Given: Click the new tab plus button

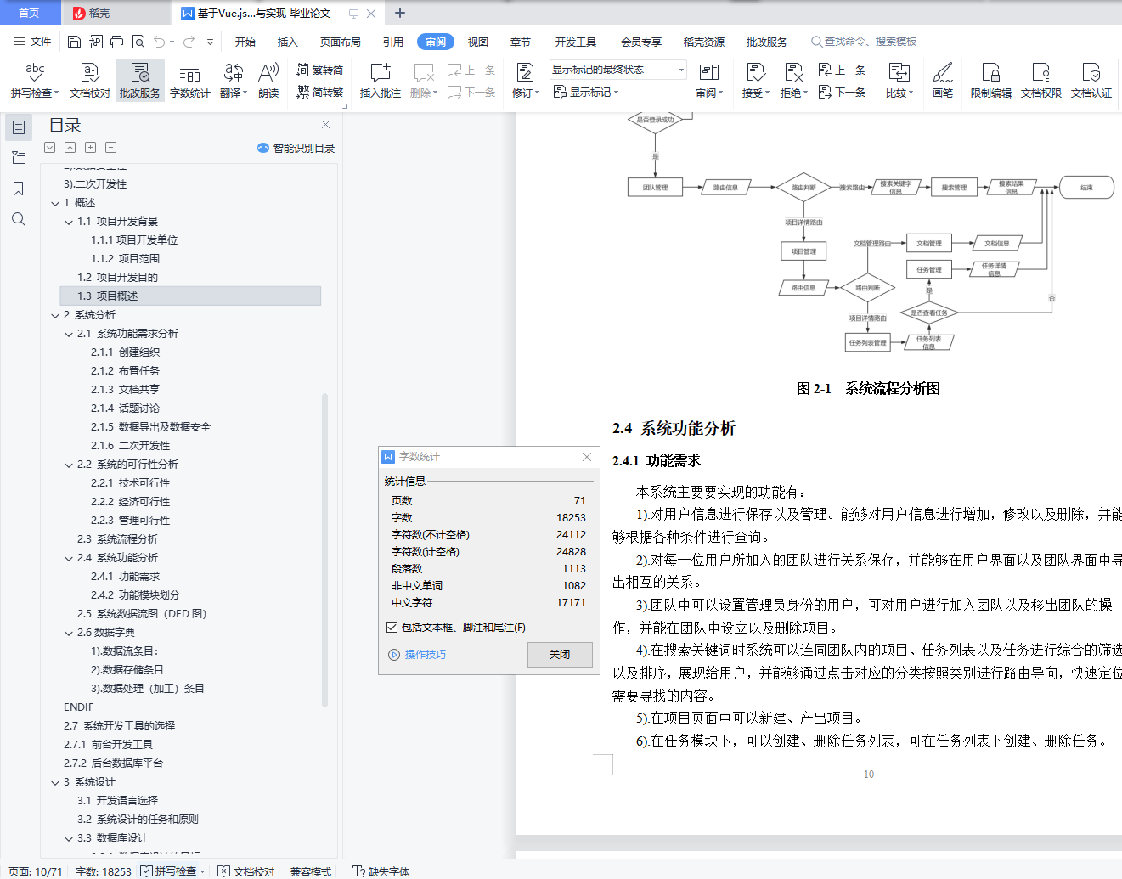Looking at the screenshot, I should click(400, 13).
